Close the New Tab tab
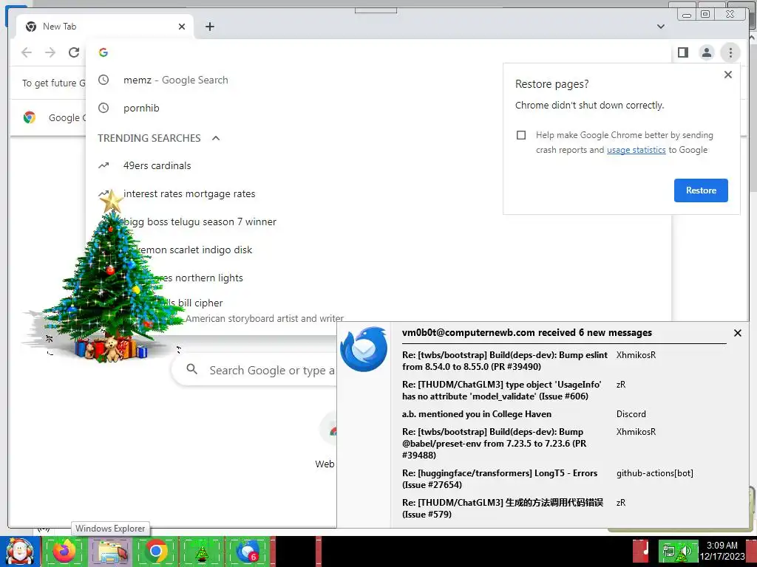 pos(182,27)
